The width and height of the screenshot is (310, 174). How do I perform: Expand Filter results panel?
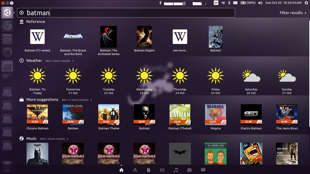point(293,13)
